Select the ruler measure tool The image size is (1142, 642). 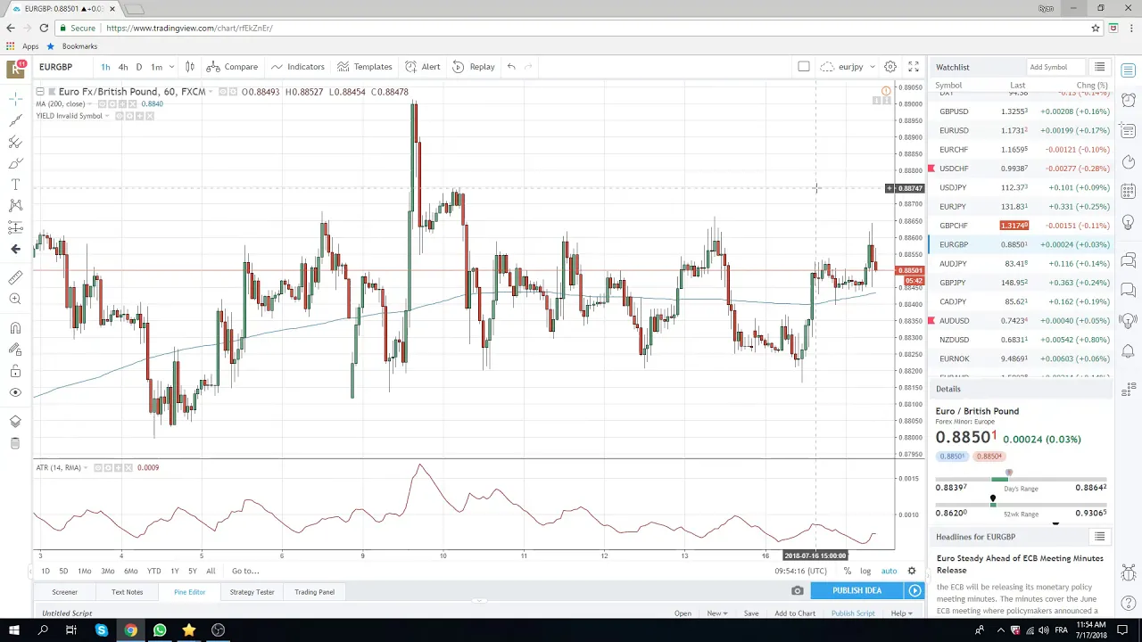click(x=15, y=278)
